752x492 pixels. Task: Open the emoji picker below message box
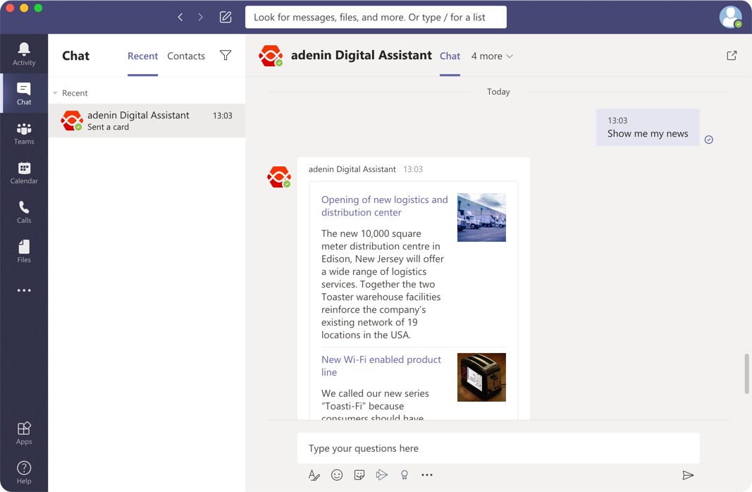pyautogui.click(x=337, y=475)
